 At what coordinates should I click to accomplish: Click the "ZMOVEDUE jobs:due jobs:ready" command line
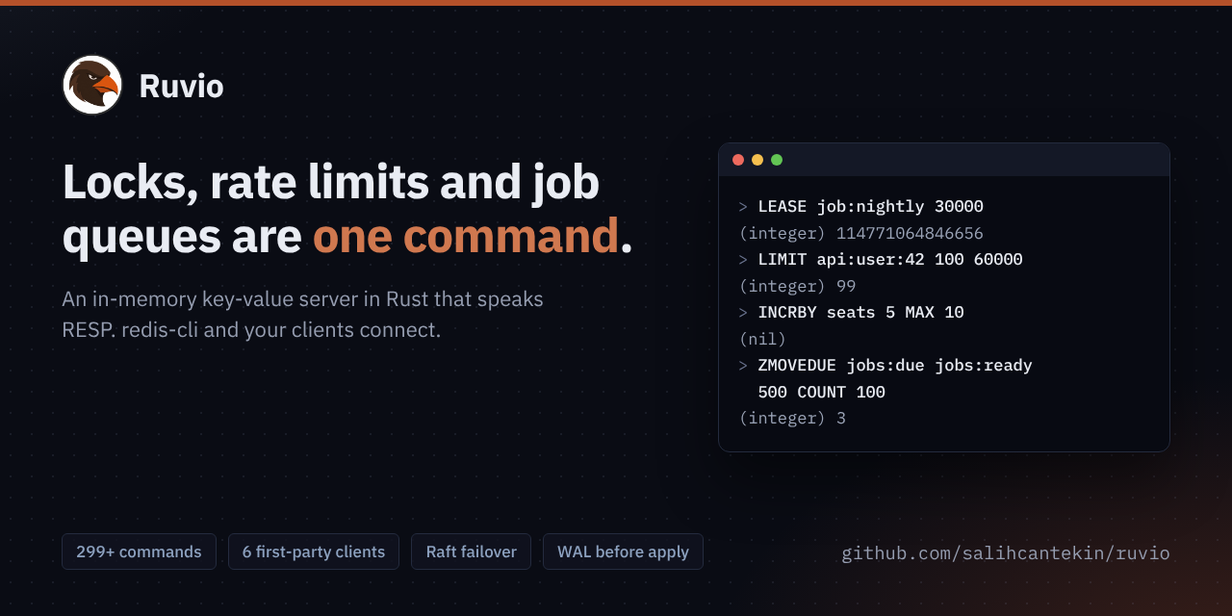tap(885, 366)
